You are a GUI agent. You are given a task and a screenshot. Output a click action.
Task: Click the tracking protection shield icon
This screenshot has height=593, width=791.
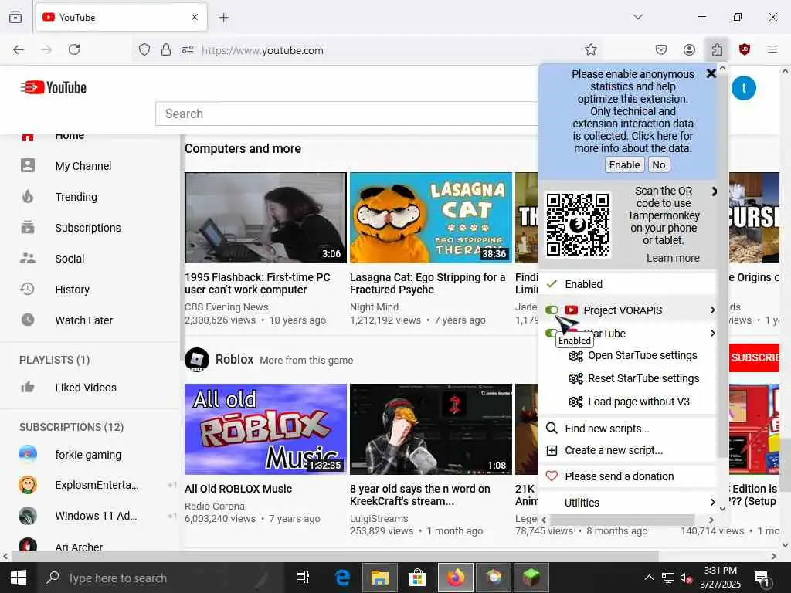click(x=144, y=49)
